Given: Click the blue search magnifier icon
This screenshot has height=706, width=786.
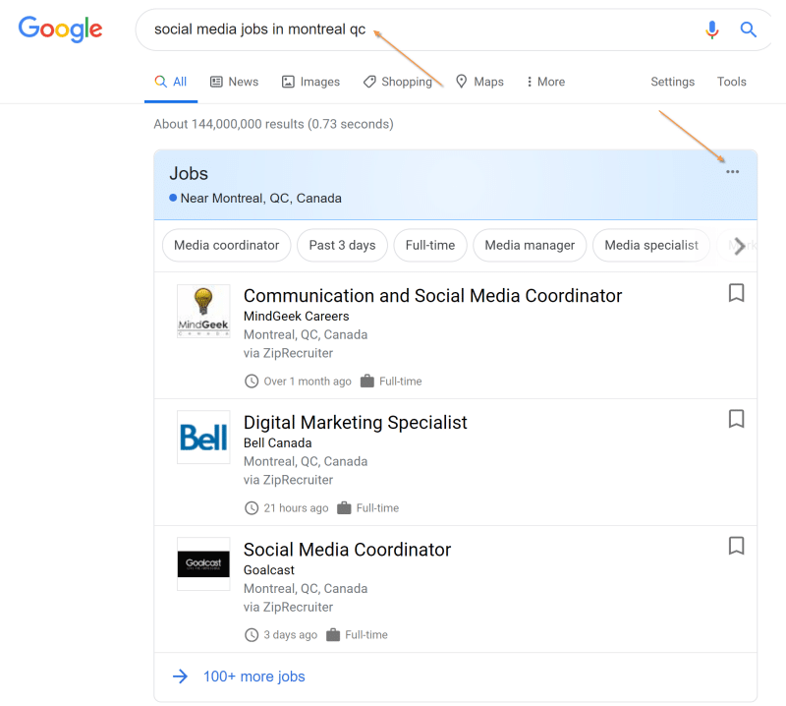Looking at the screenshot, I should [x=749, y=29].
